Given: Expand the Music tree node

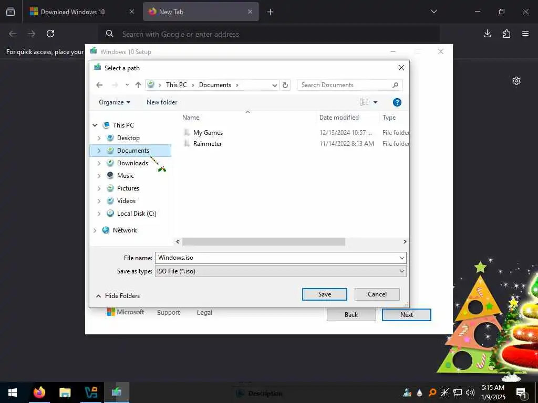Looking at the screenshot, I should pyautogui.click(x=99, y=176).
